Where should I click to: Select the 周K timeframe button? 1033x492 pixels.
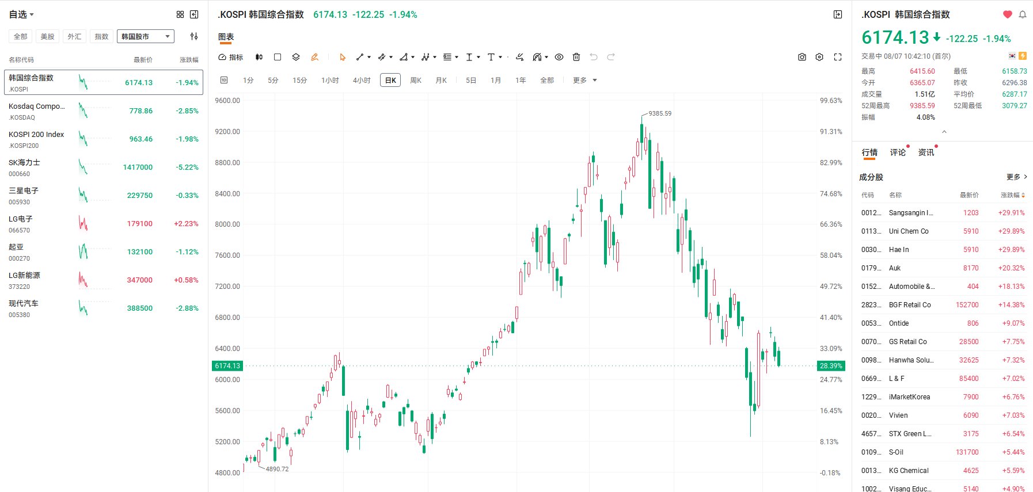pyautogui.click(x=416, y=80)
